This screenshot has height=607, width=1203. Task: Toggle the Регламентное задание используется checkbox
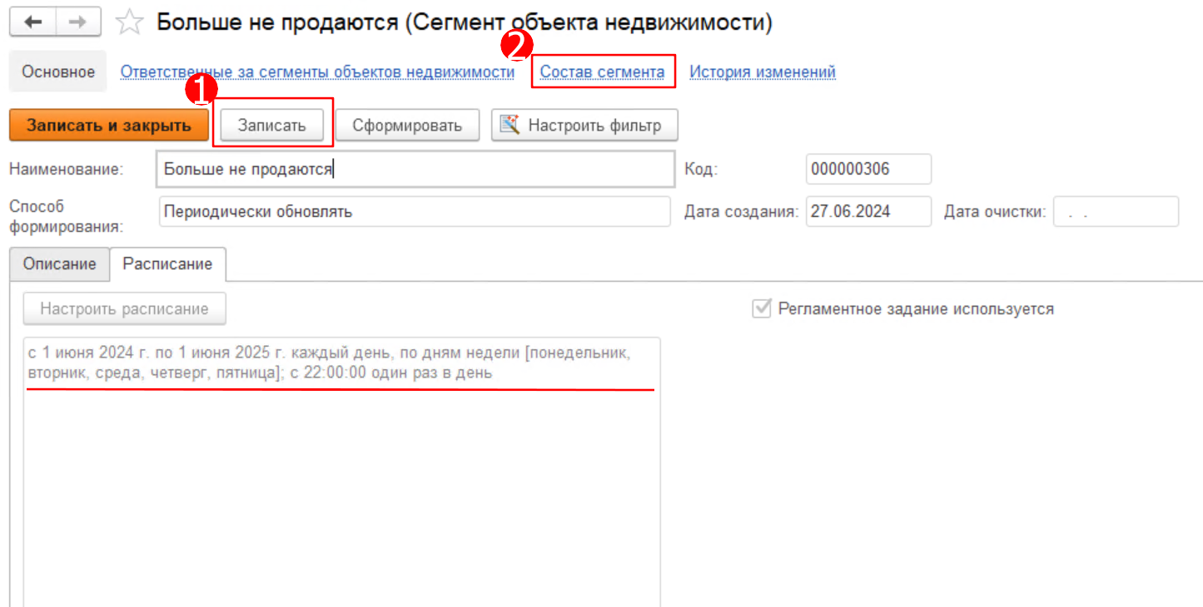point(761,309)
